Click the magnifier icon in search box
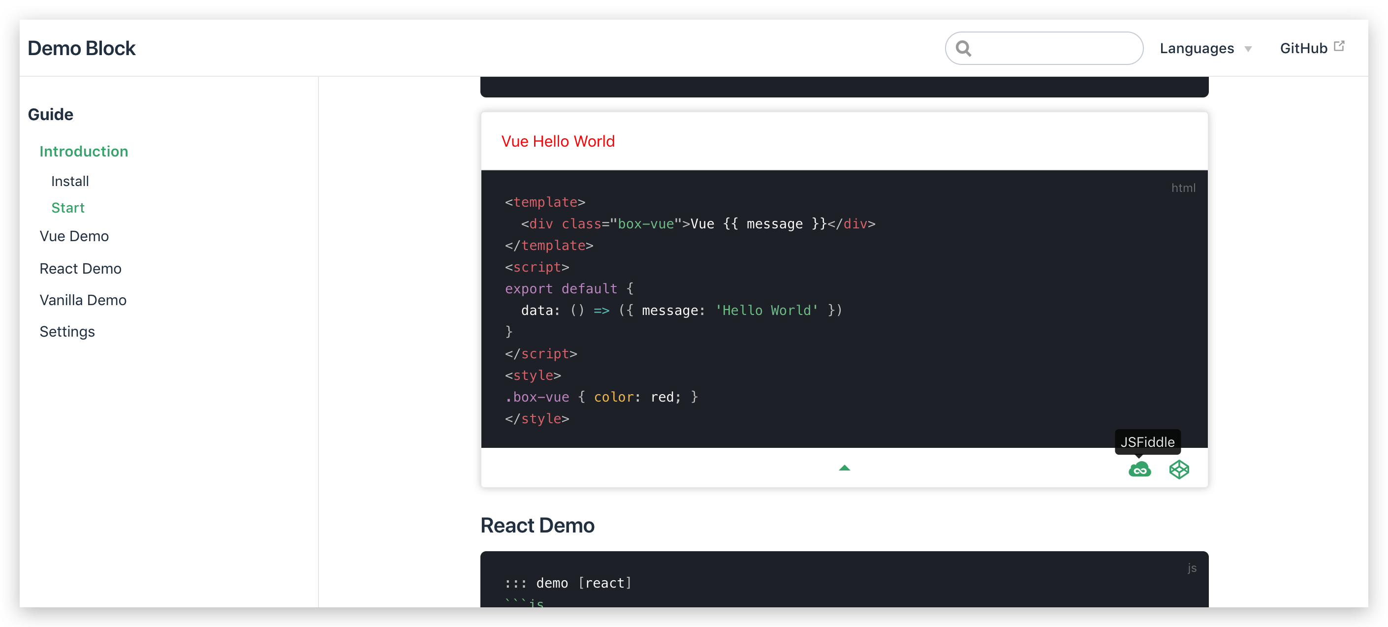The height and width of the screenshot is (627, 1388). [x=963, y=49]
